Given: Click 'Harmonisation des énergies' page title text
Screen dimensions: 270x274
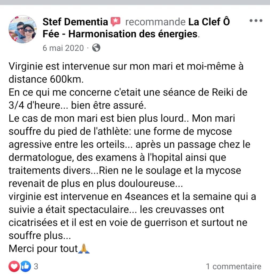Looking at the screenshot, I should click(x=133, y=34).
